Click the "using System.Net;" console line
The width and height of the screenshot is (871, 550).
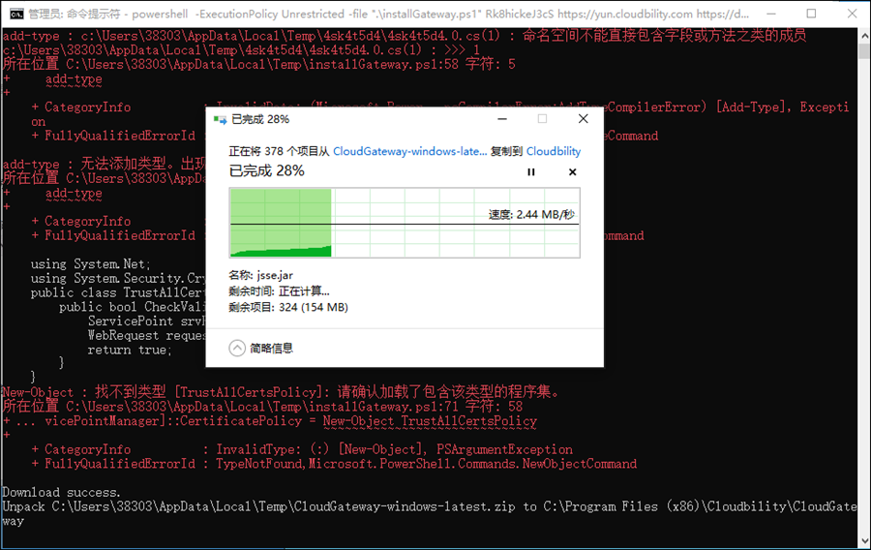coord(91,264)
